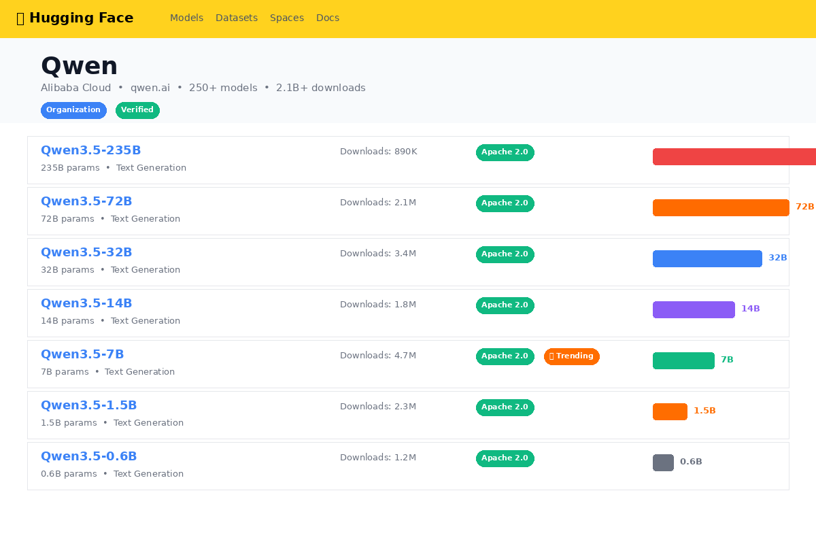The height and width of the screenshot is (544, 816).
Task: Click the Hugging Face logo
Action: (75, 18)
